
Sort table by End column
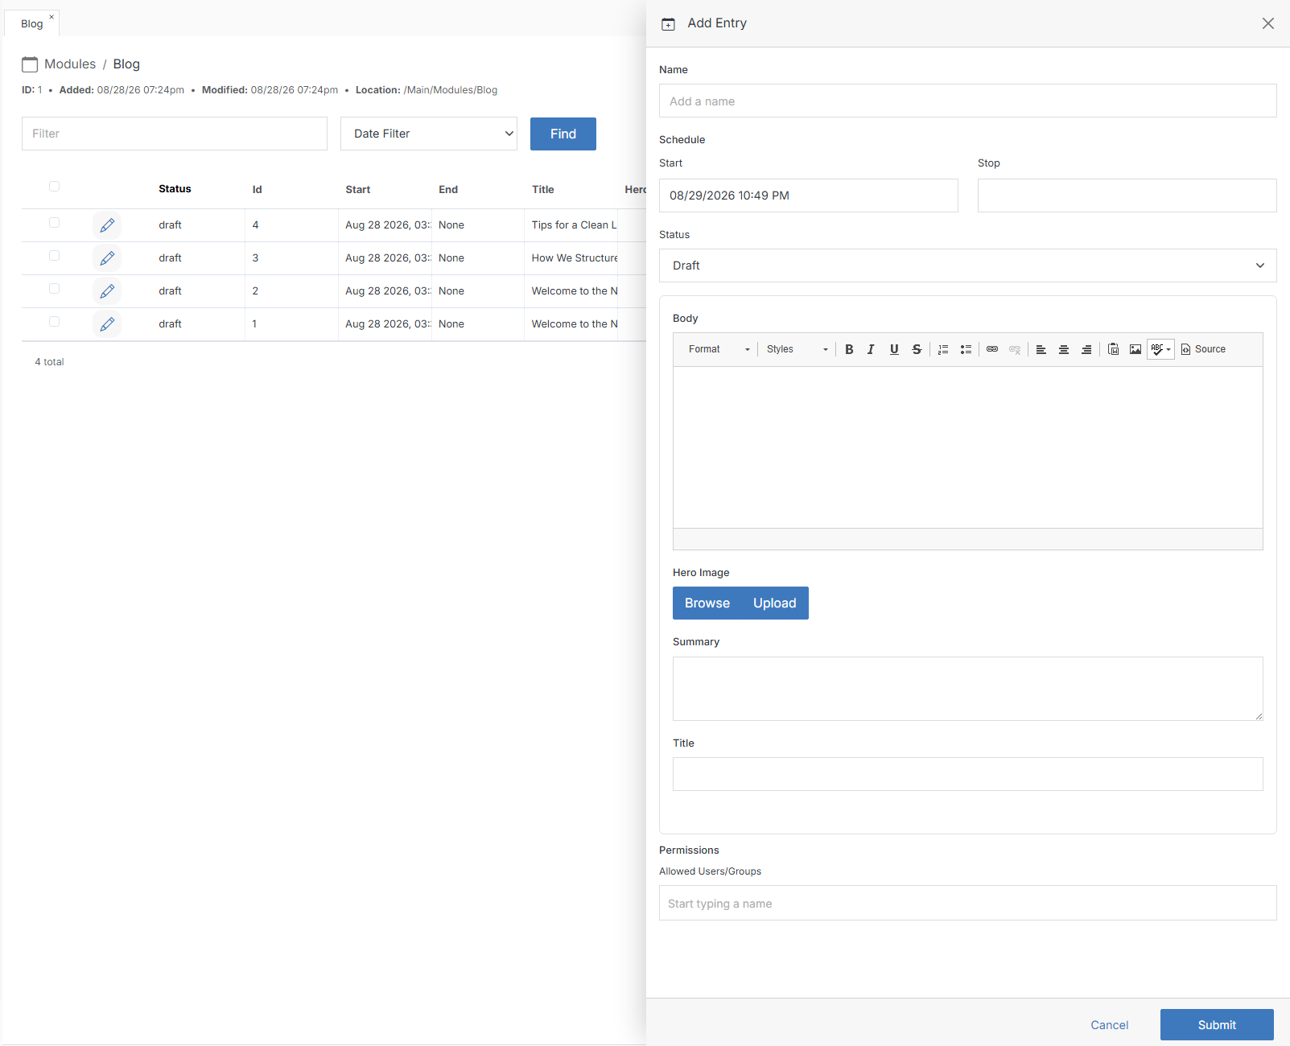coord(448,190)
